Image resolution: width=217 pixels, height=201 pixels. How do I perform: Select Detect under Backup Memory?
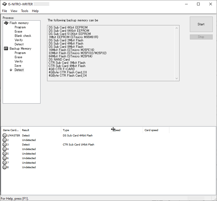point(19,70)
